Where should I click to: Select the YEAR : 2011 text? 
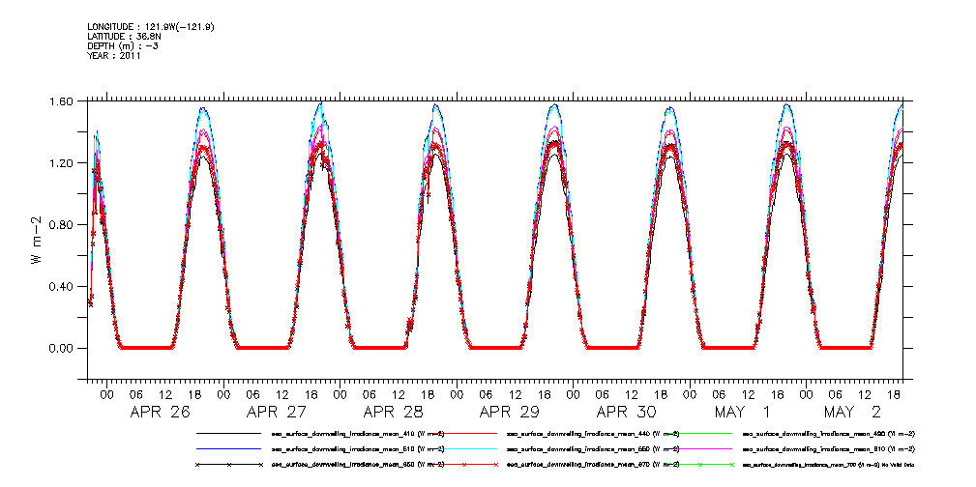pyautogui.click(x=114, y=55)
